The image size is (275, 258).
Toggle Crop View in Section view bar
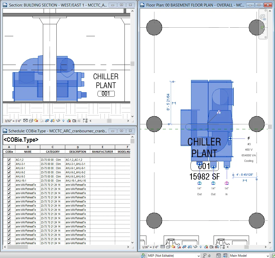click(47, 121)
